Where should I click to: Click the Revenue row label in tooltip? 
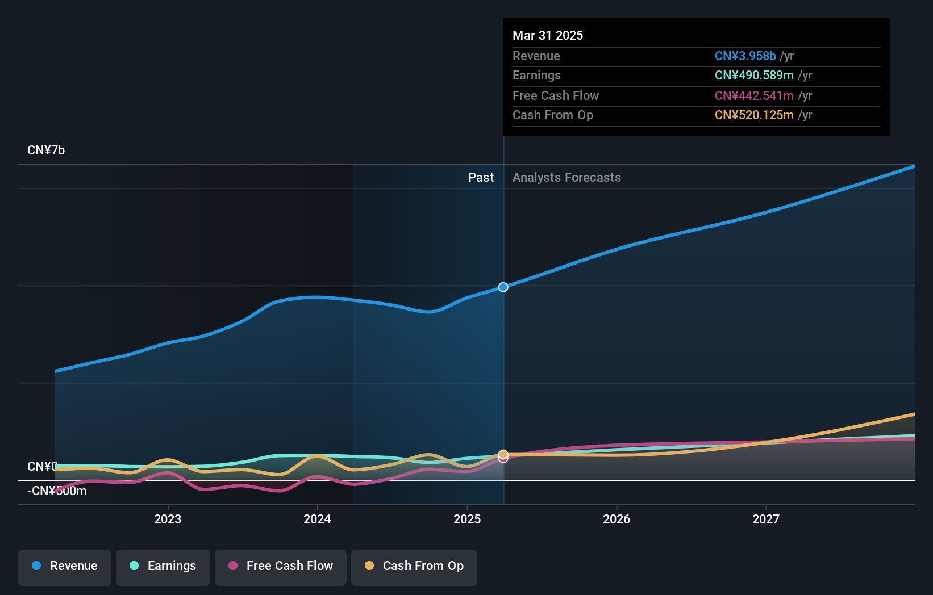coord(536,56)
